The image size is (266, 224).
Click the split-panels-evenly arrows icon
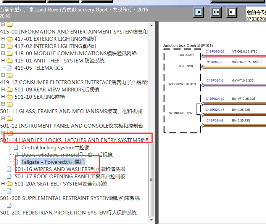tap(216, 12)
